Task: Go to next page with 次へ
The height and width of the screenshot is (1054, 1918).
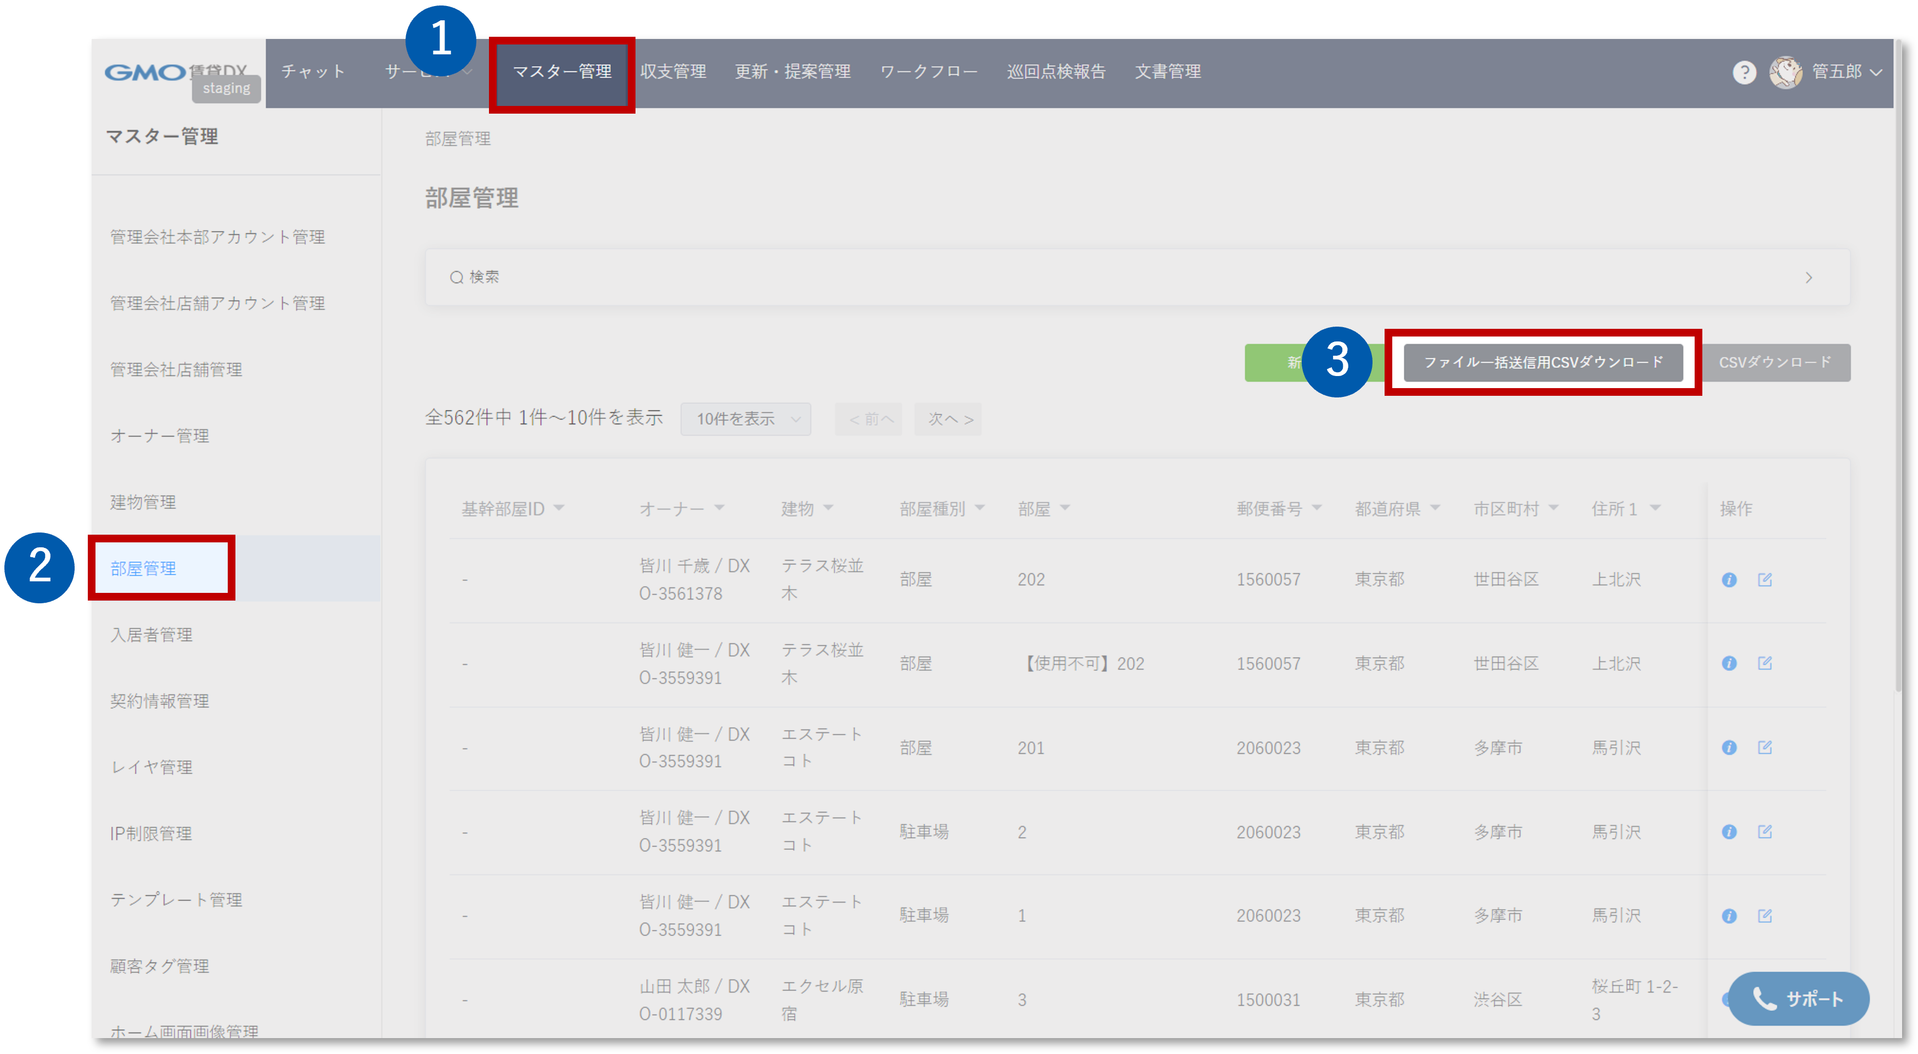Action: click(949, 419)
